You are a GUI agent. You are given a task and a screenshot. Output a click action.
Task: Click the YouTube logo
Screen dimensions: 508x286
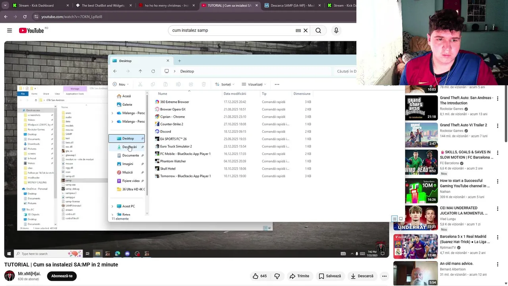(31, 31)
